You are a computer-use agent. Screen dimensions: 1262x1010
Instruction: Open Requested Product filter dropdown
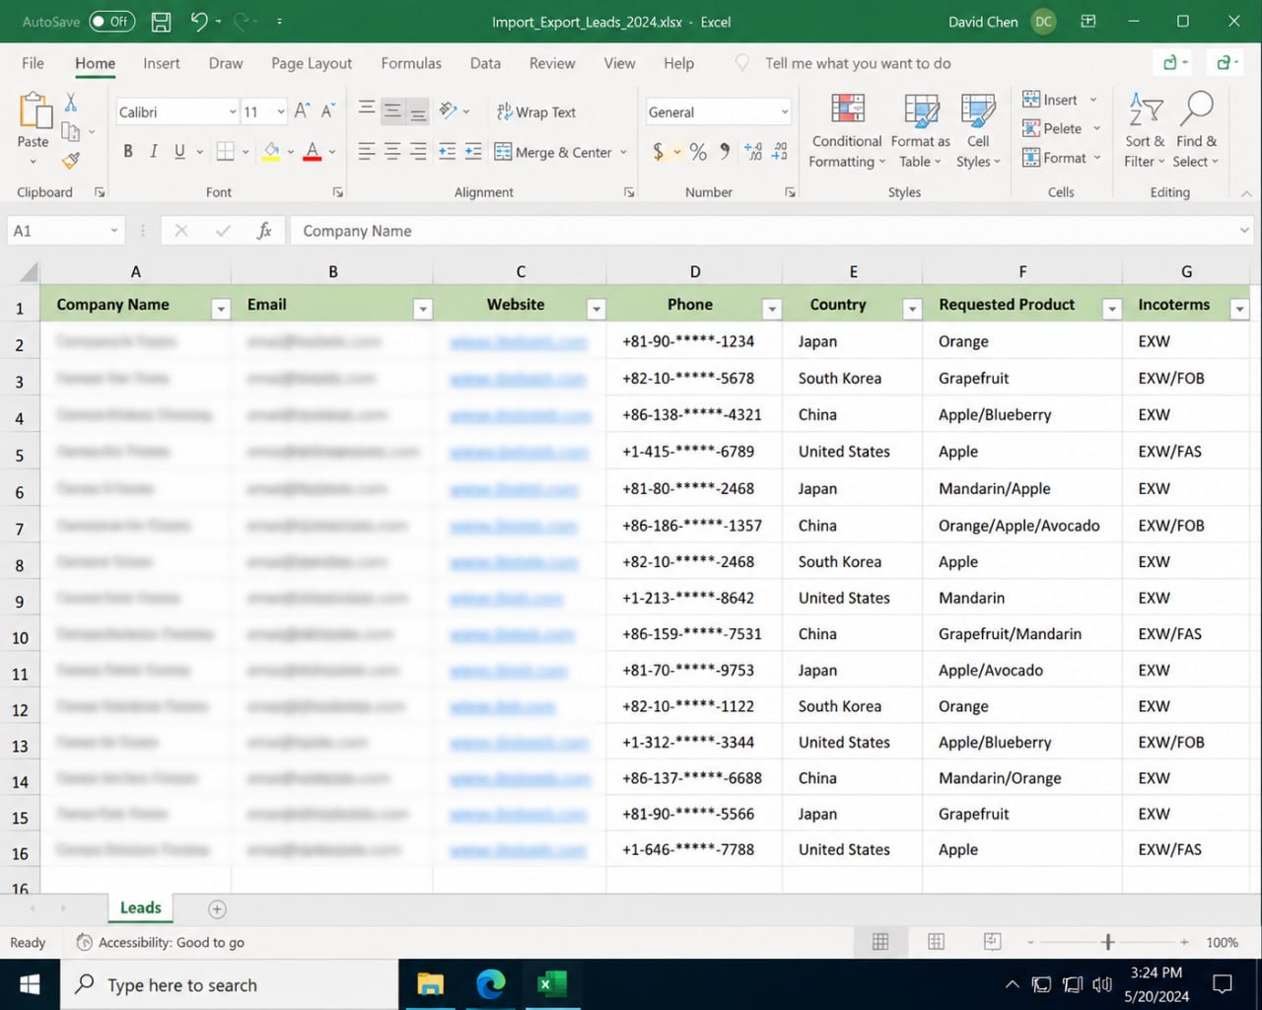[1112, 309]
